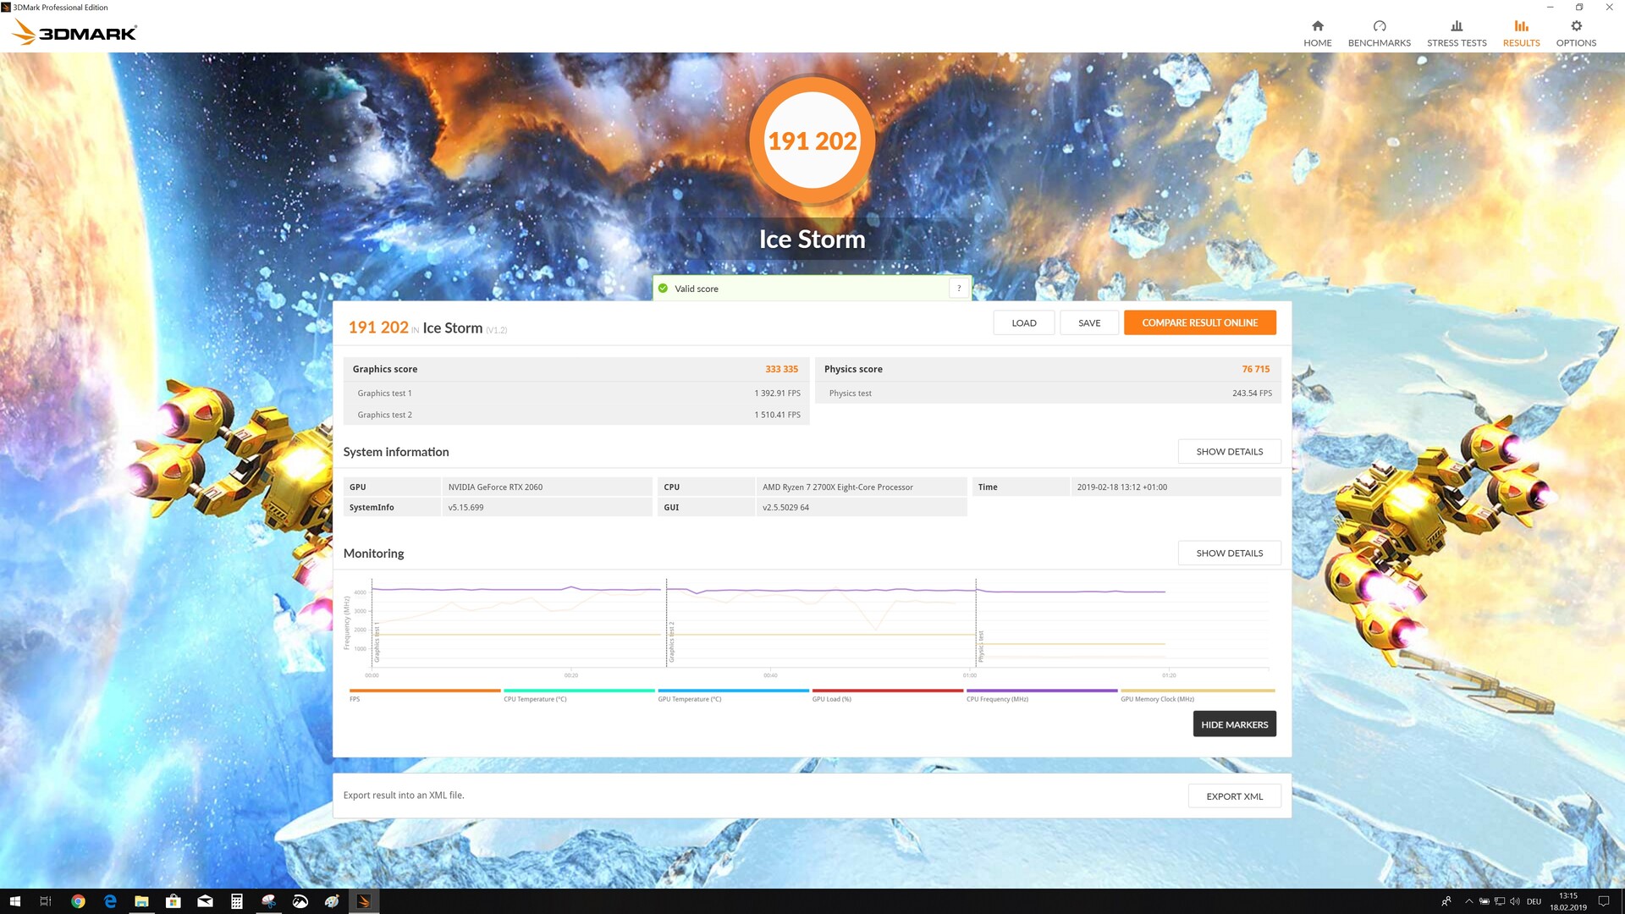
Task: Show details for System information
Action: [x=1229, y=452]
